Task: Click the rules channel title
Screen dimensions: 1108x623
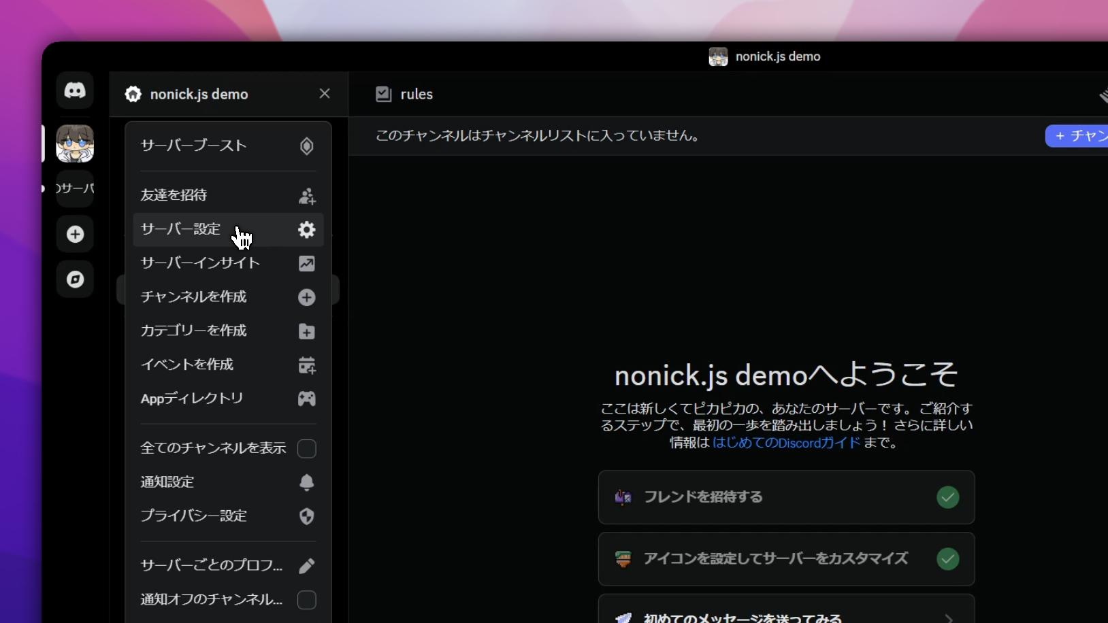Action: [x=417, y=95]
